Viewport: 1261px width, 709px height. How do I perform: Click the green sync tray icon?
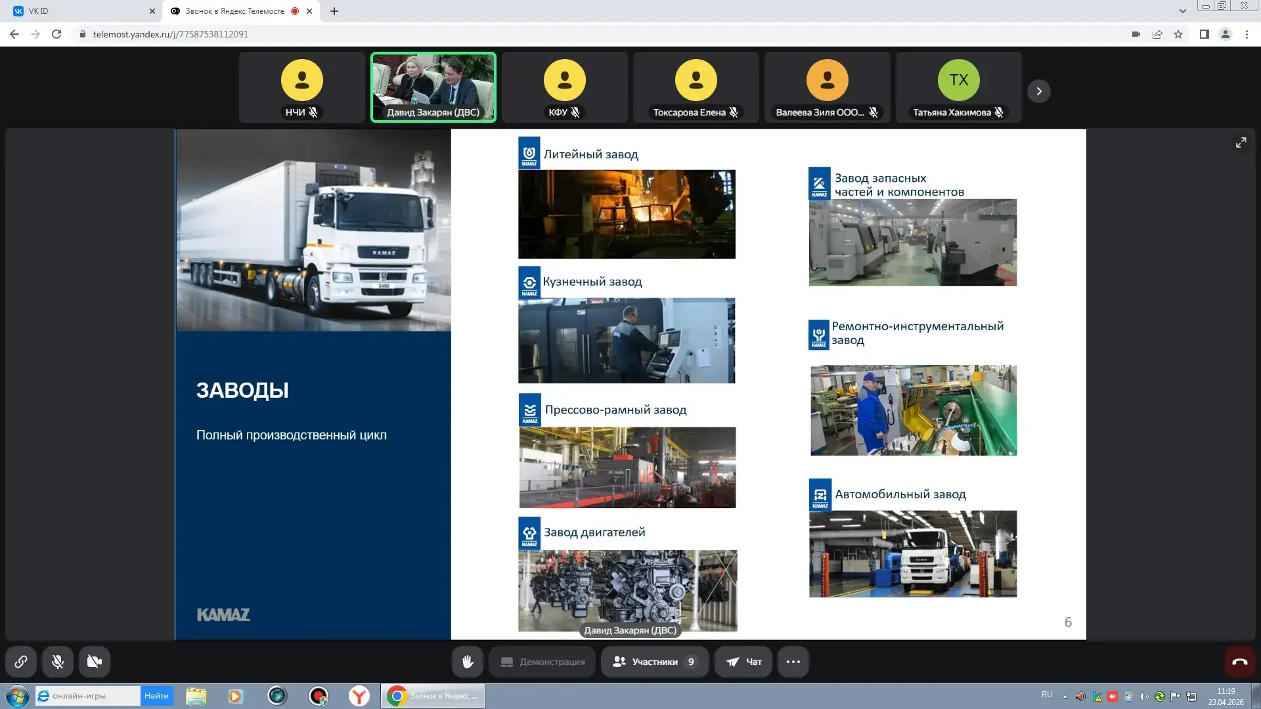pos(1160,697)
